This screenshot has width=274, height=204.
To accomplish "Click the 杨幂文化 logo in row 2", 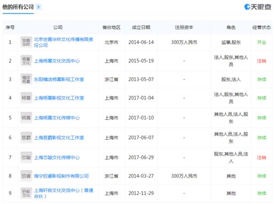I will tap(26, 61).
